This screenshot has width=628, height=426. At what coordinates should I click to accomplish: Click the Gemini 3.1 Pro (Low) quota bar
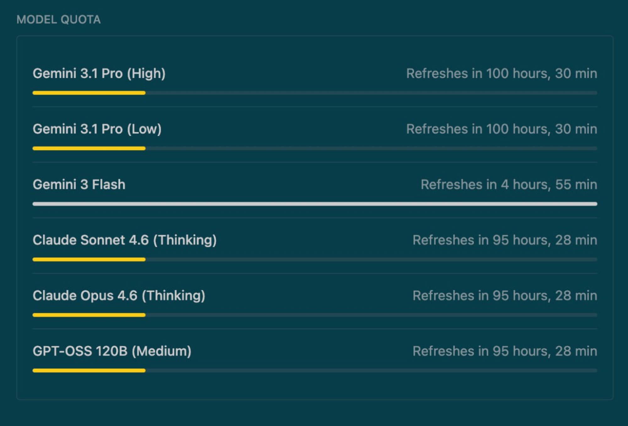click(x=315, y=148)
